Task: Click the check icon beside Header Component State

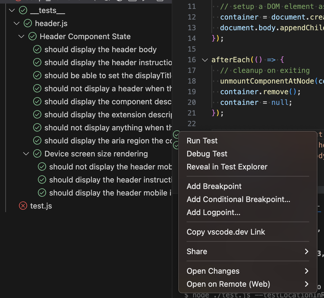Action: click(32, 36)
